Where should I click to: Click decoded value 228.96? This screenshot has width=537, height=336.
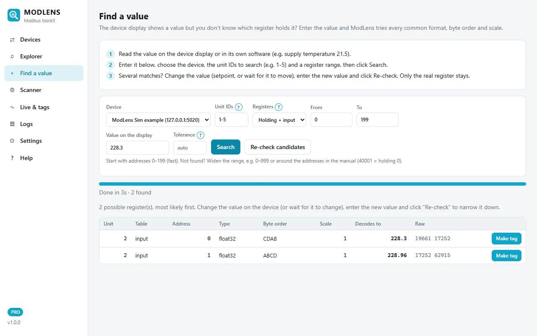coord(397,255)
